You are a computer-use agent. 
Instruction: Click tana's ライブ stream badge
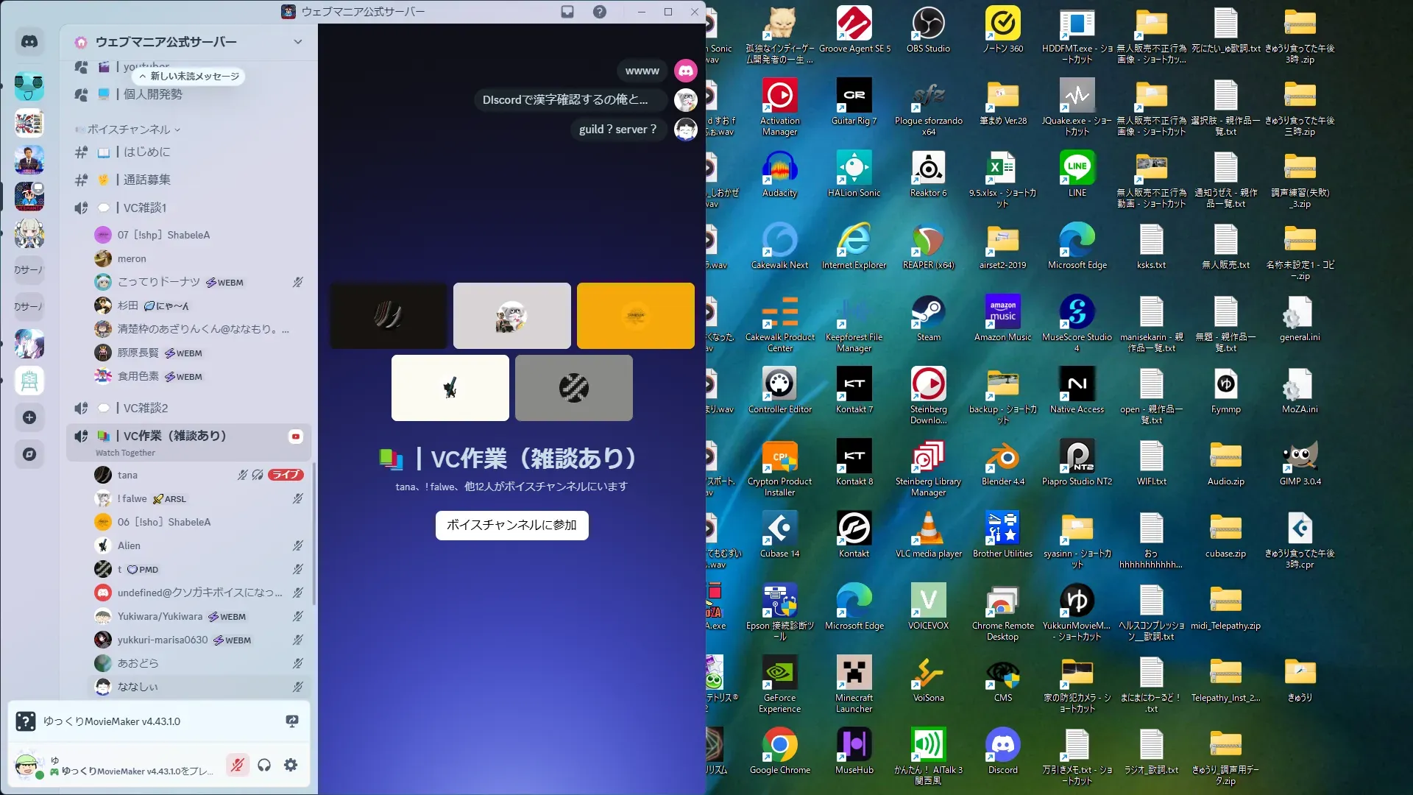[286, 475]
